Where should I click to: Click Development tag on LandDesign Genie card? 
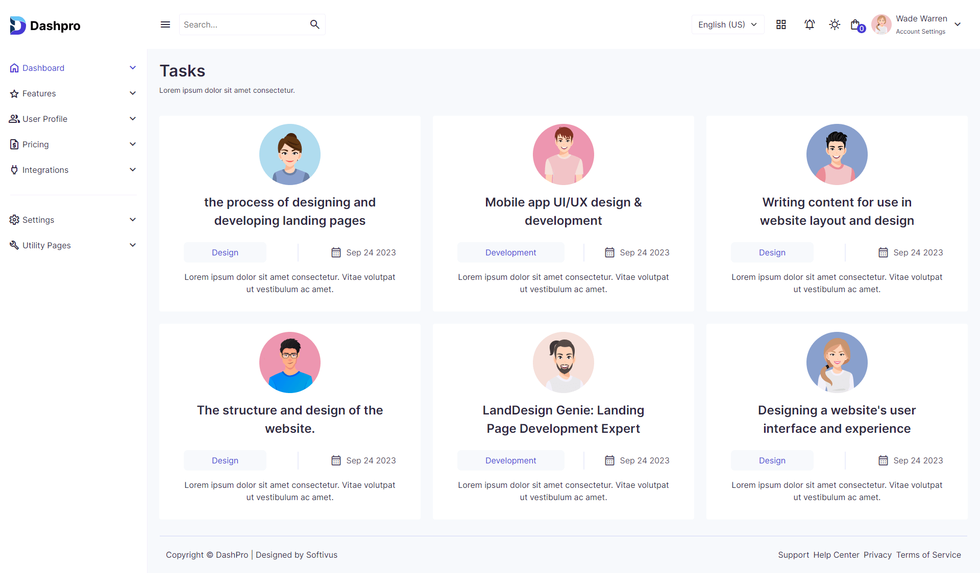click(x=510, y=460)
